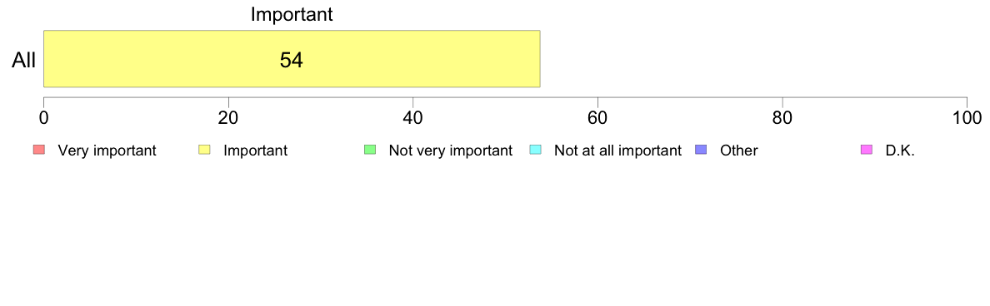
Task: Click the 20 axis tick label
Action: click(x=228, y=117)
